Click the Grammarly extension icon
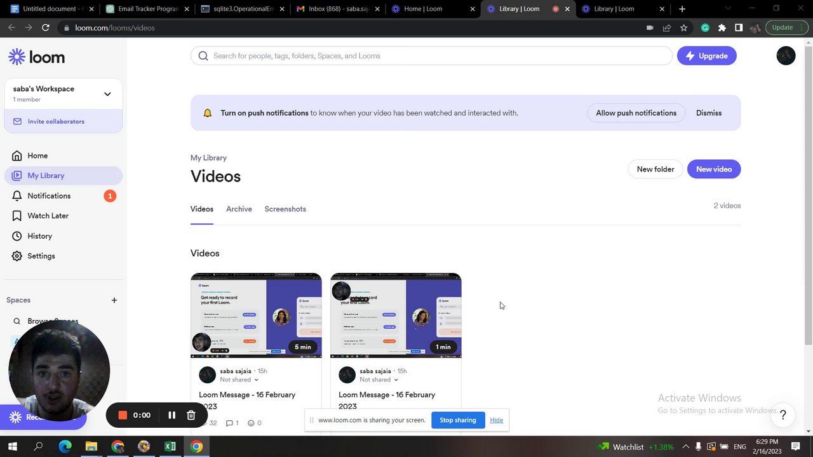 click(x=705, y=28)
